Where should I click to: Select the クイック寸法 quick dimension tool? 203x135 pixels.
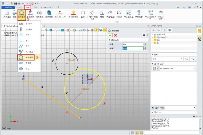(x=74, y=14)
